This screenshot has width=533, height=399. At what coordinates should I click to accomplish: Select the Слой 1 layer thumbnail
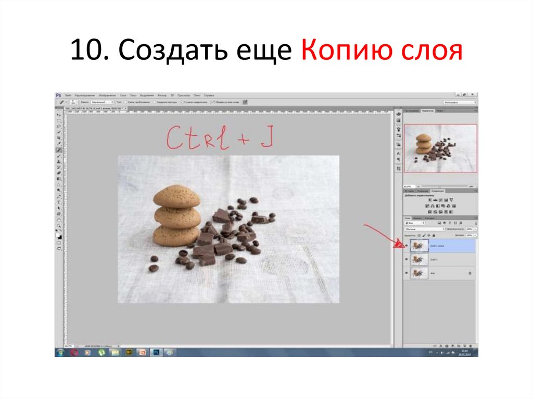pyautogui.click(x=419, y=259)
